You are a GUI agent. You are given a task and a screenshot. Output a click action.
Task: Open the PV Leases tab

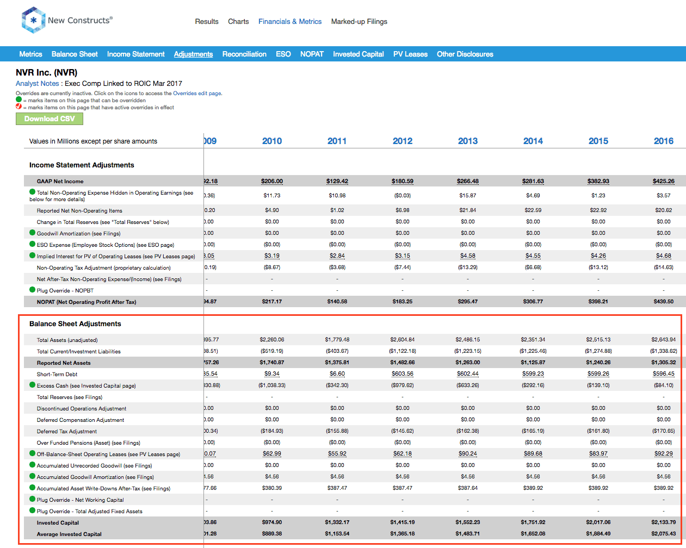(x=410, y=54)
